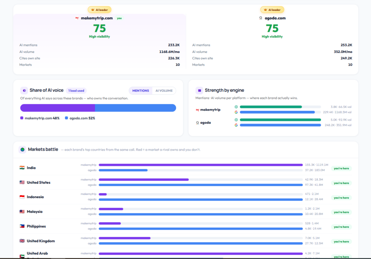Viewport: 371px width, 259px height.
Task: Click the Strength by engine icon
Action: 199,90
